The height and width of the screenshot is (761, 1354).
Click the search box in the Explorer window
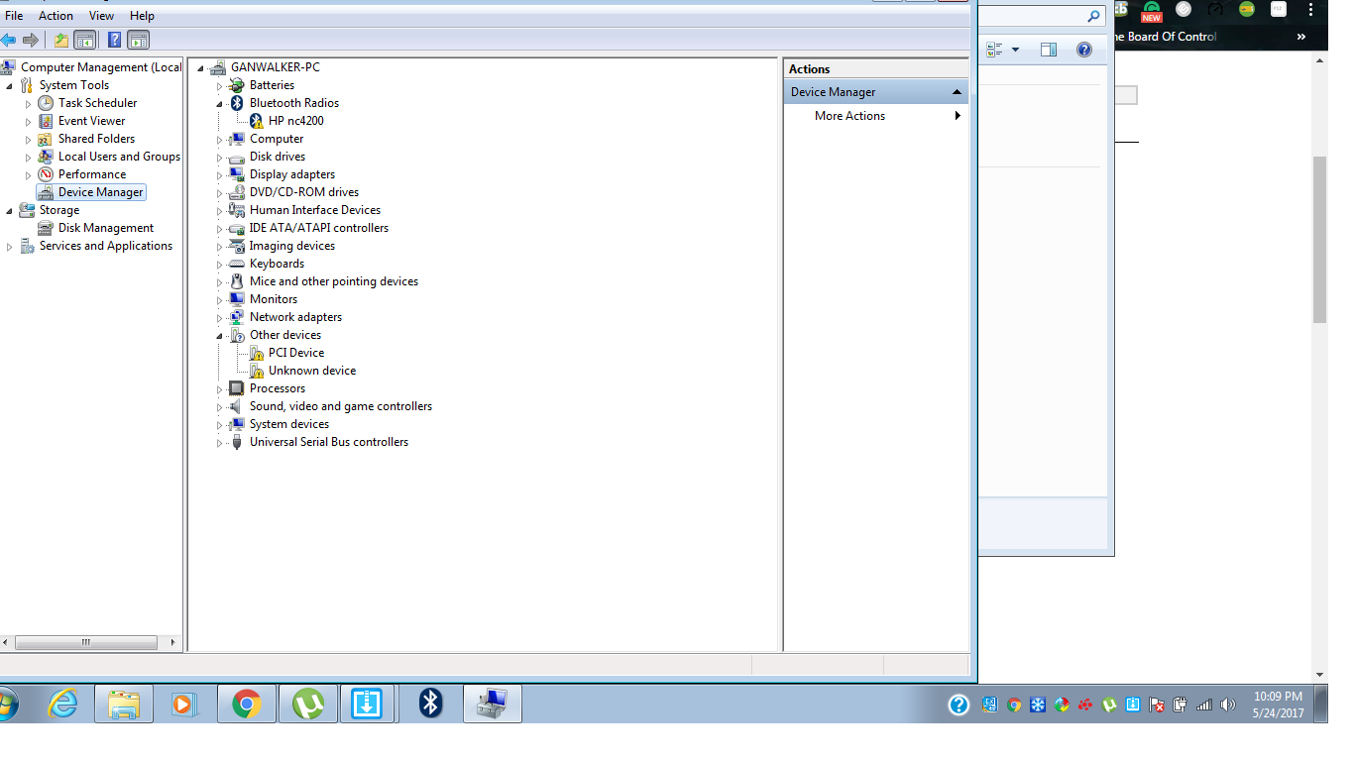click(1042, 16)
